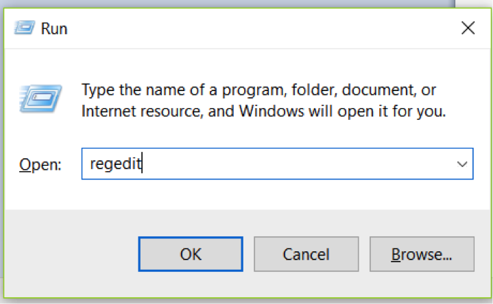Click gray footer area left of OK
This screenshot has height=304, width=493.
(69, 254)
